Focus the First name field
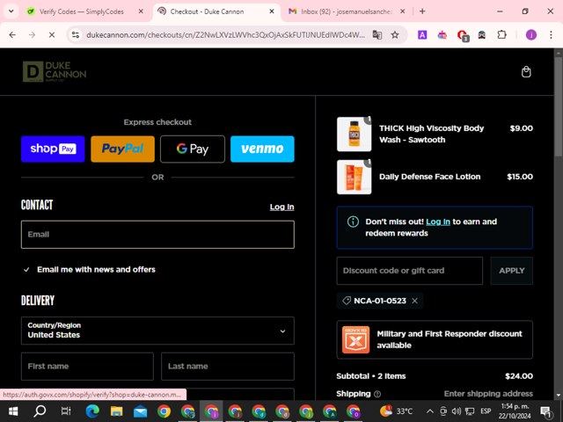Image resolution: width=563 pixels, height=422 pixels. (x=87, y=367)
